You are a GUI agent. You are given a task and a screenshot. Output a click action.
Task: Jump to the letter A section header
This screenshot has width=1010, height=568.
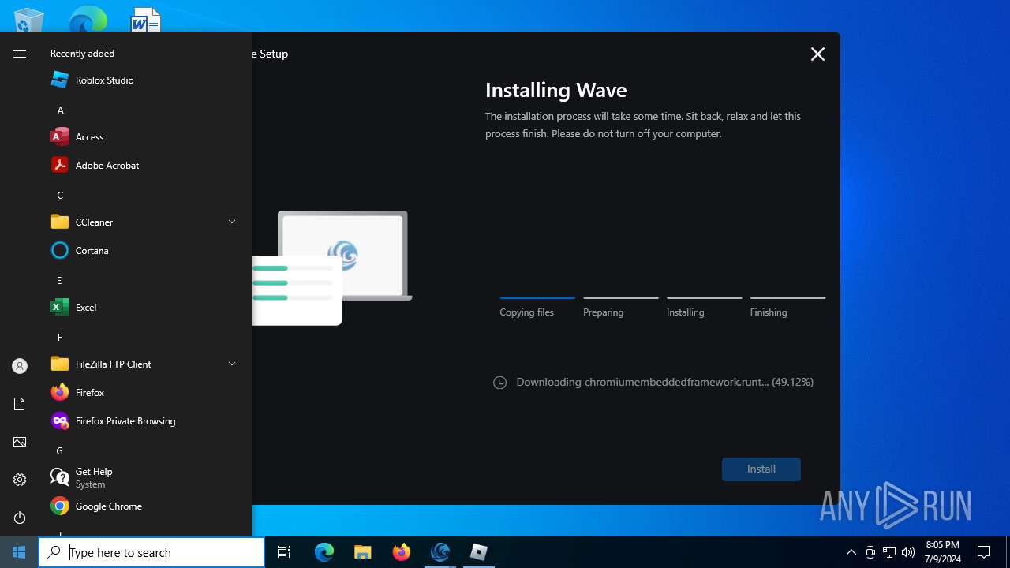tap(60, 110)
